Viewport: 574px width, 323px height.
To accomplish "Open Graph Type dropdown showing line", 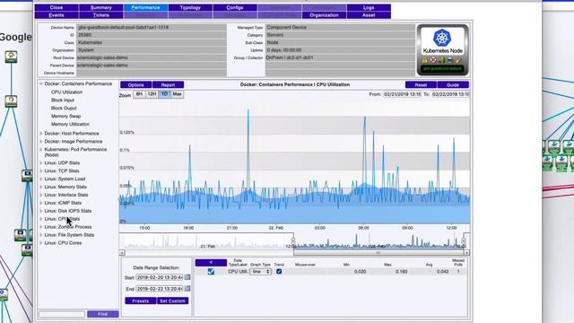I will (x=261, y=271).
